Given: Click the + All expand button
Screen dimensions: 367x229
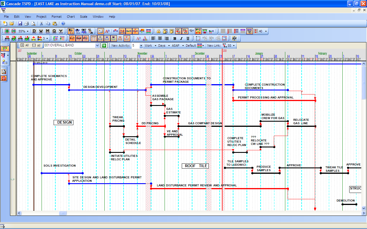Looking at the screenshot, I should 23,45.
